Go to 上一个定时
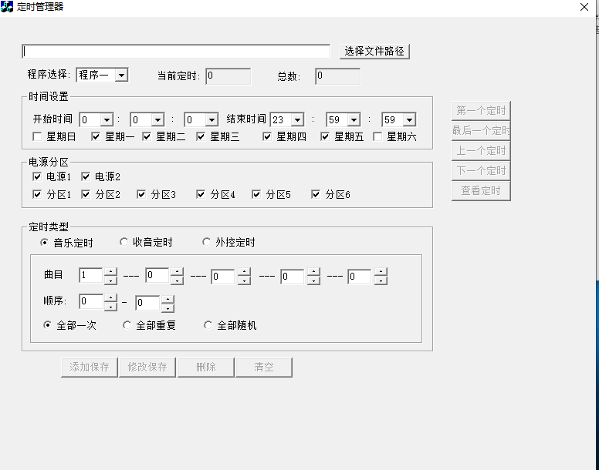The width and height of the screenshot is (599, 470). [x=481, y=151]
